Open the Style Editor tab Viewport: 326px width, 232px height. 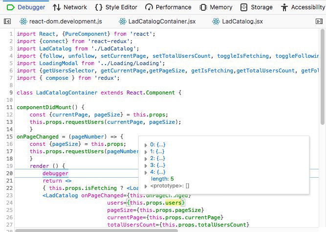coord(116,7)
